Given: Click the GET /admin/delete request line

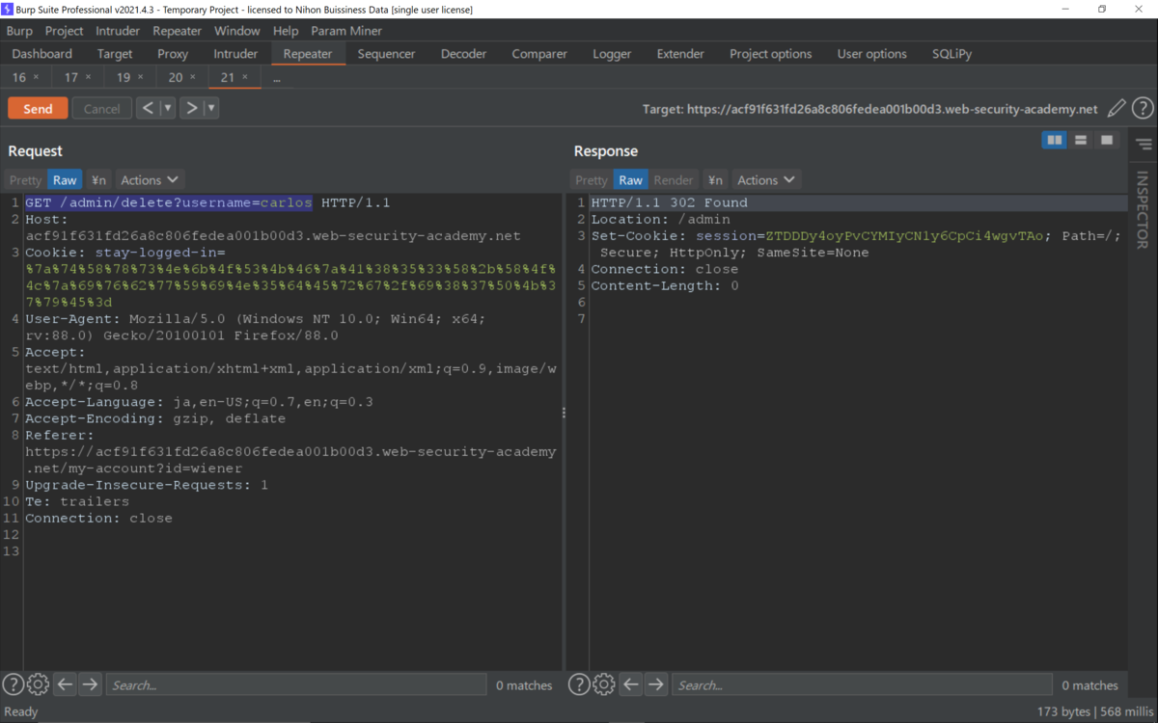Looking at the screenshot, I should (x=207, y=202).
